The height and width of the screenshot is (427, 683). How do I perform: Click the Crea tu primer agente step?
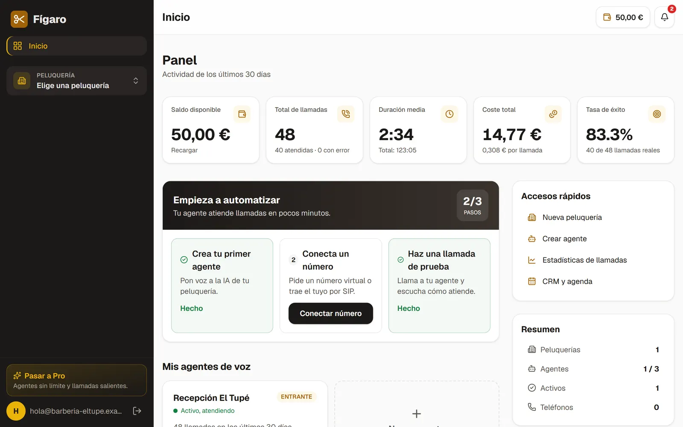(222, 286)
